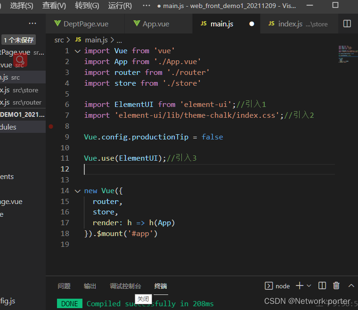This screenshot has height=310, width=358.
Task: Maximize the panel with the up chevron
Action: click(x=351, y=286)
